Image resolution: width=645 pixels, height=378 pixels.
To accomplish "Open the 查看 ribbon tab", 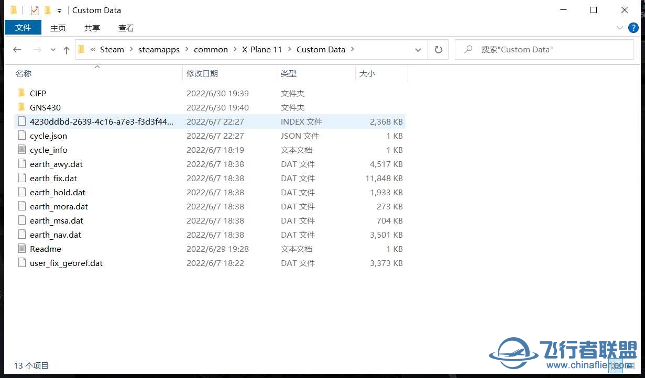I will click(126, 28).
